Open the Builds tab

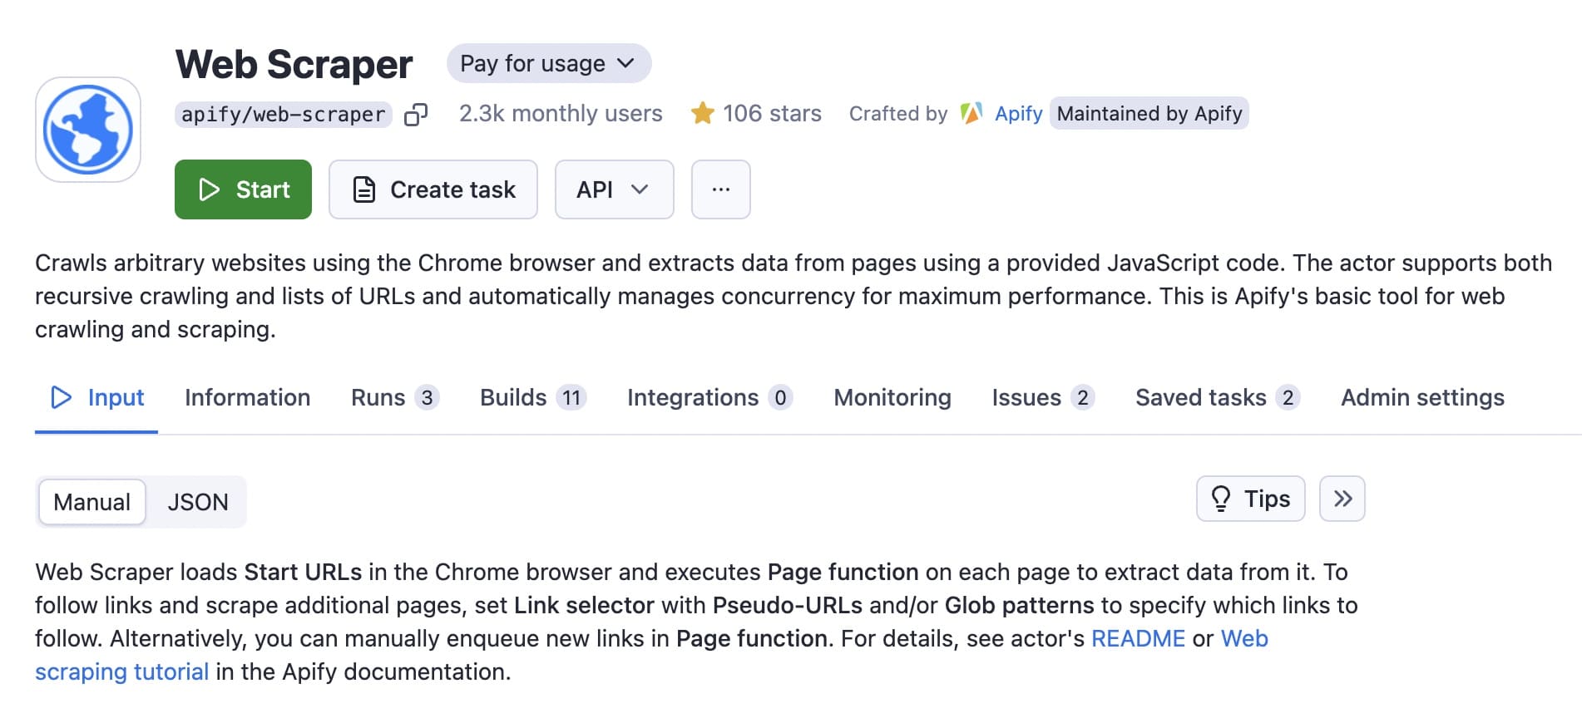[533, 397]
